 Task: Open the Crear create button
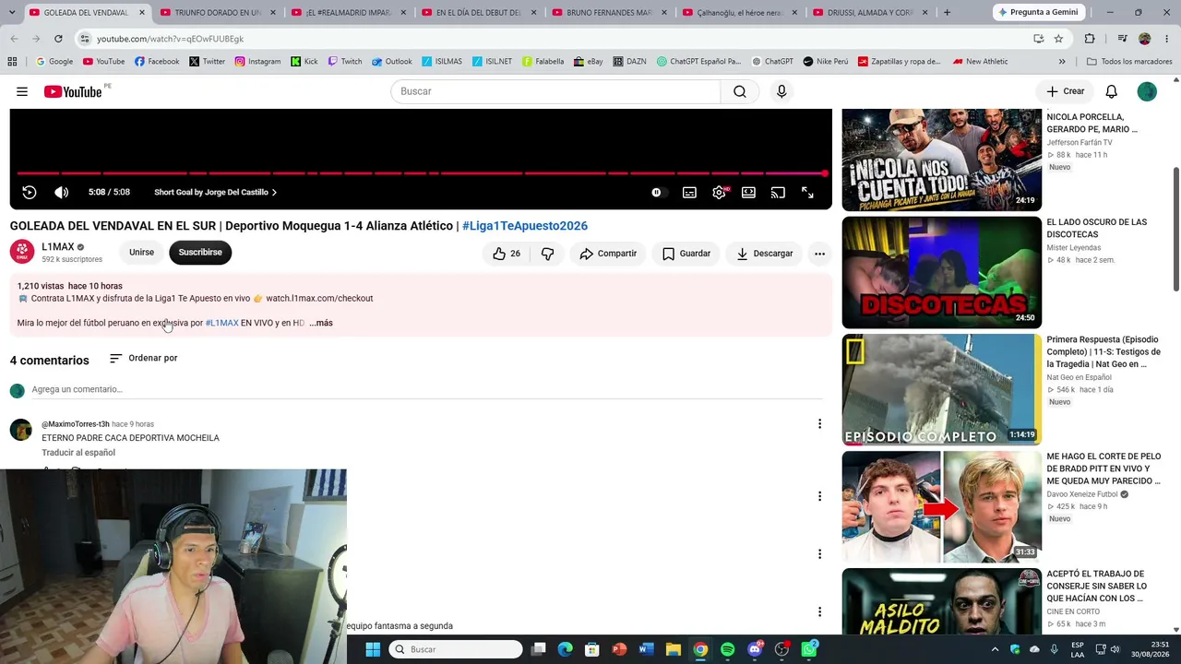click(x=1066, y=91)
